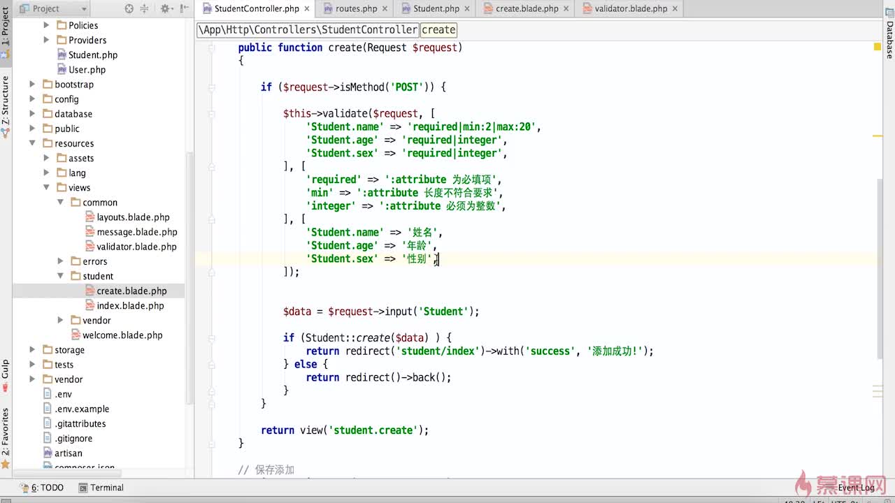Viewport: 895px width, 503px height.
Task: Click the Scroll from Source target icon
Action: click(x=129, y=8)
